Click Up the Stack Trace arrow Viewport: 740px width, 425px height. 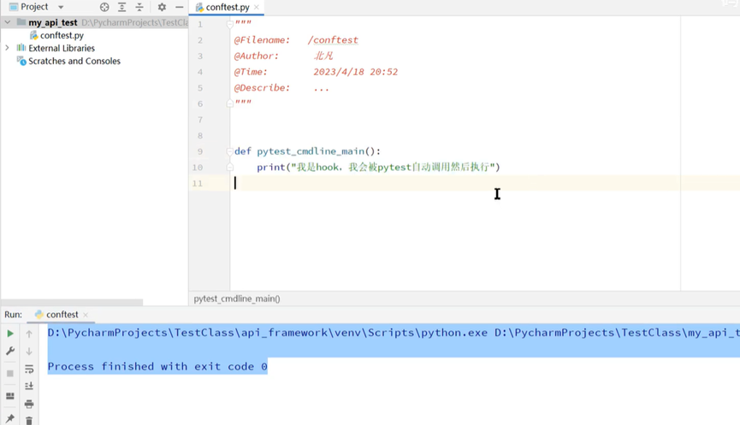click(29, 334)
